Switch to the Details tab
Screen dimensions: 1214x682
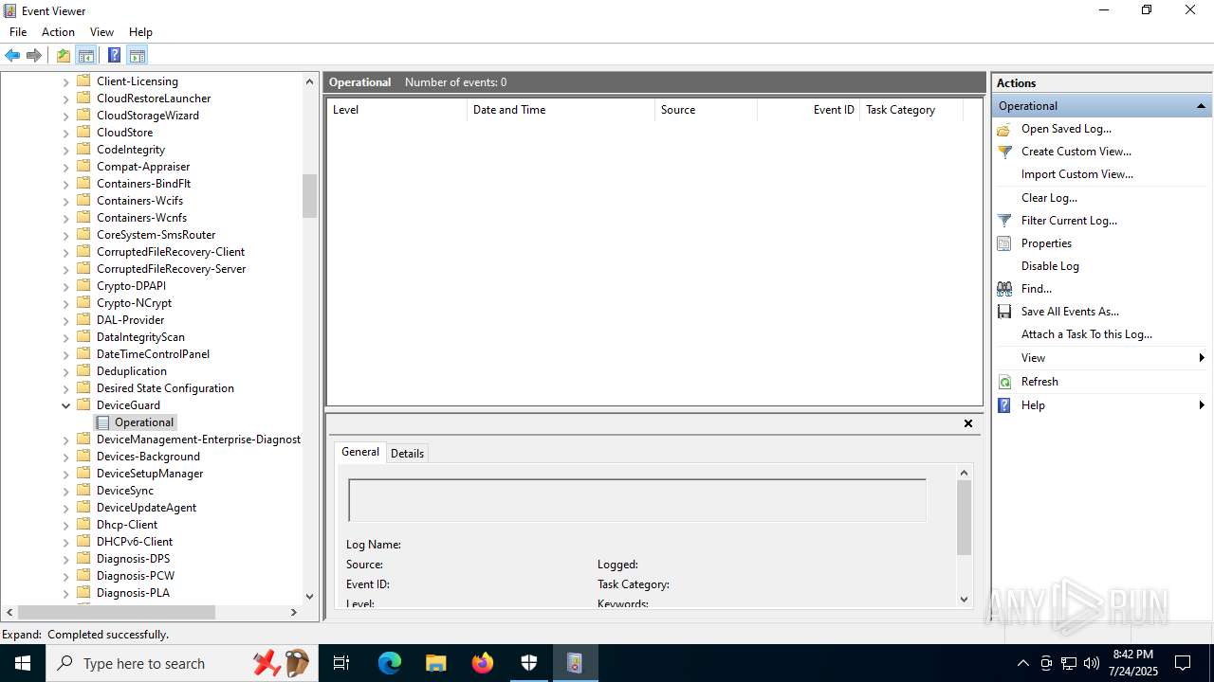pyautogui.click(x=407, y=454)
